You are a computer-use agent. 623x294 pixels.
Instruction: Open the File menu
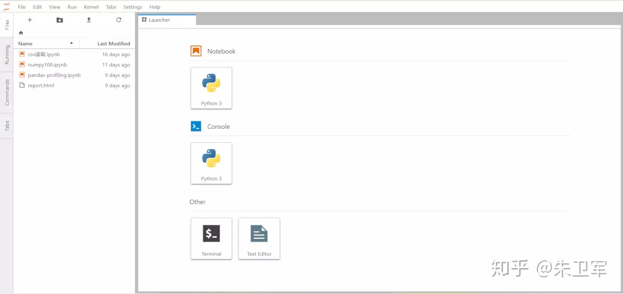coord(22,7)
